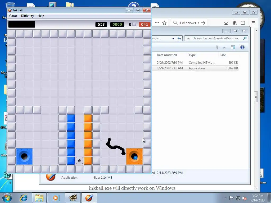Screen dimensions: 271x203
Task: Toggle Firefox sidebar icon
Action: point(243,23)
